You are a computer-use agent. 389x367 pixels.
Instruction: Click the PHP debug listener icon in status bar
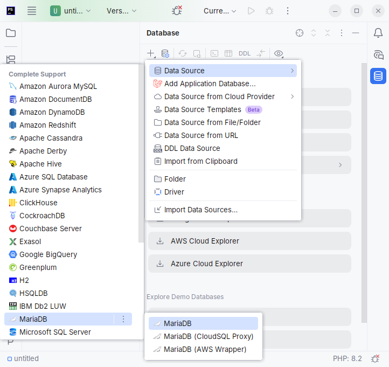[375, 358]
